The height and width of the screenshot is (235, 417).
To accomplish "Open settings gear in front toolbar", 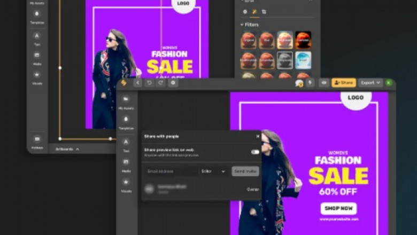I will coord(173,83).
